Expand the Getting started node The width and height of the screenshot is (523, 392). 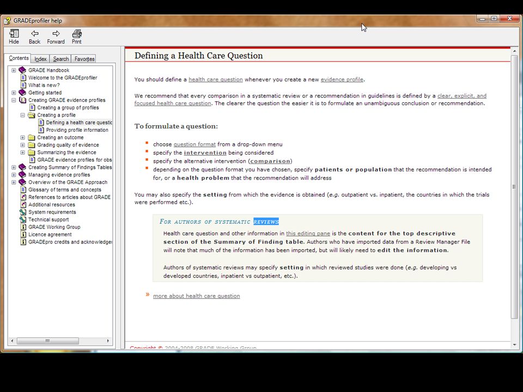pos(14,93)
